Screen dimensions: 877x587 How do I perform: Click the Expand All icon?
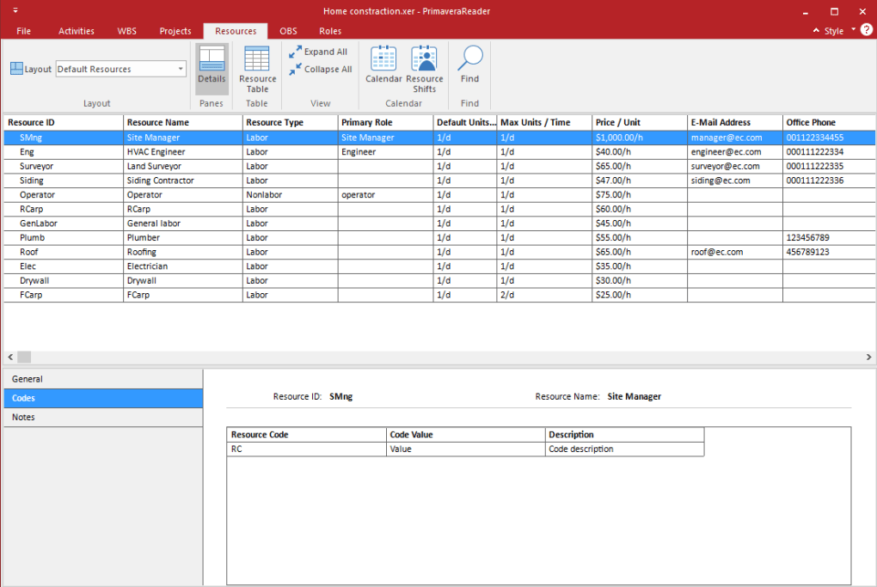click(296, 52)
